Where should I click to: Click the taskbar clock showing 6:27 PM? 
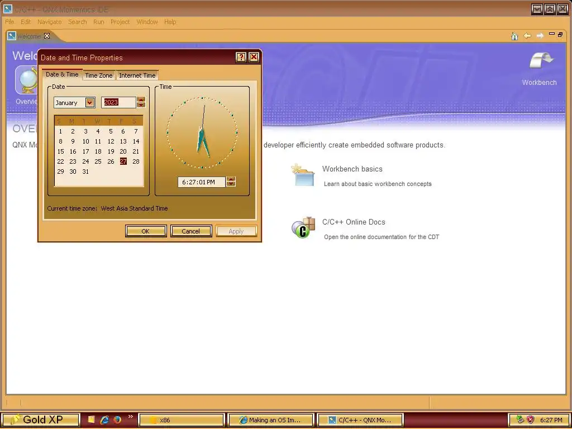point(551,420)
